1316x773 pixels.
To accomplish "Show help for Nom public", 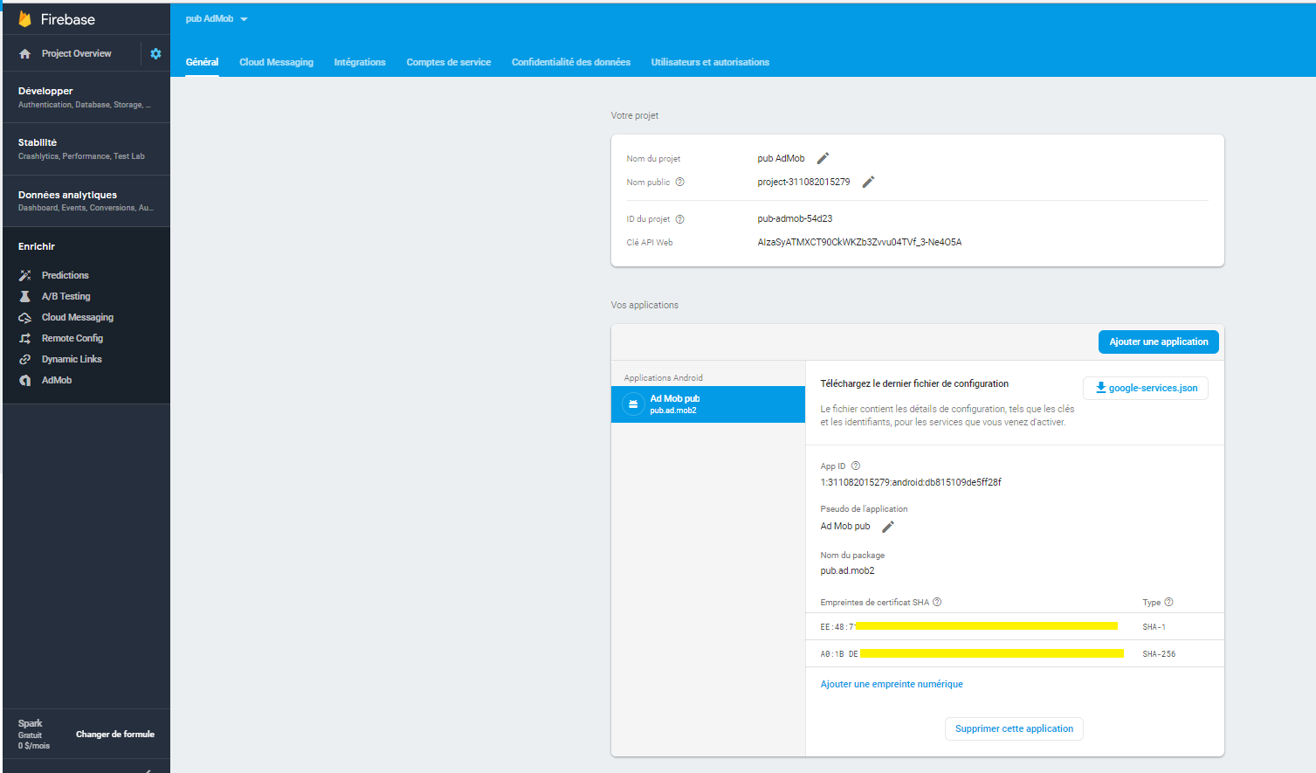I will 680,183.
